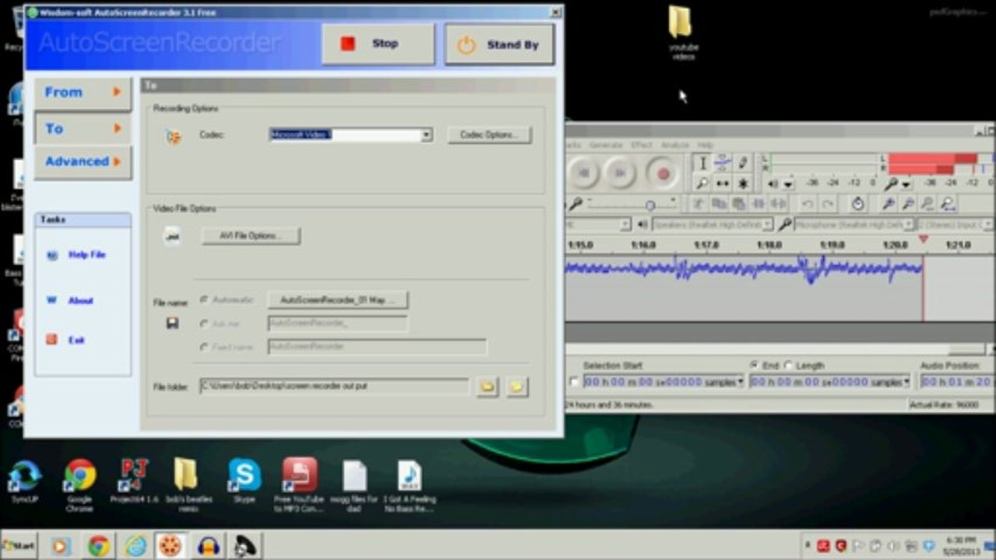Click the floppy disk icon beside File name

tap(172, 323)
